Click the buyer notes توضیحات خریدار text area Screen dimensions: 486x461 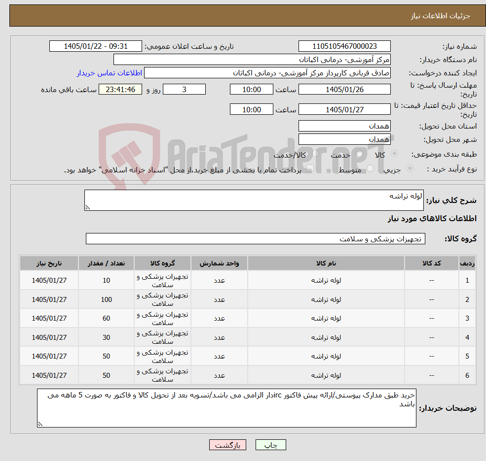click(x=226, y=408)
